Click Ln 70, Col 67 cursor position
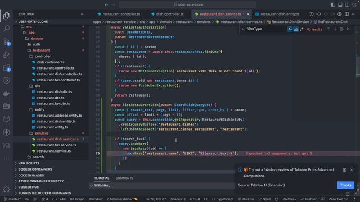 click(155, 199)
